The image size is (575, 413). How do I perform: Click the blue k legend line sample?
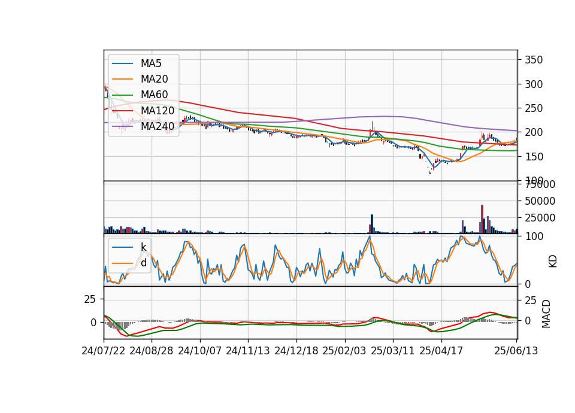click(x=122, y=247)
